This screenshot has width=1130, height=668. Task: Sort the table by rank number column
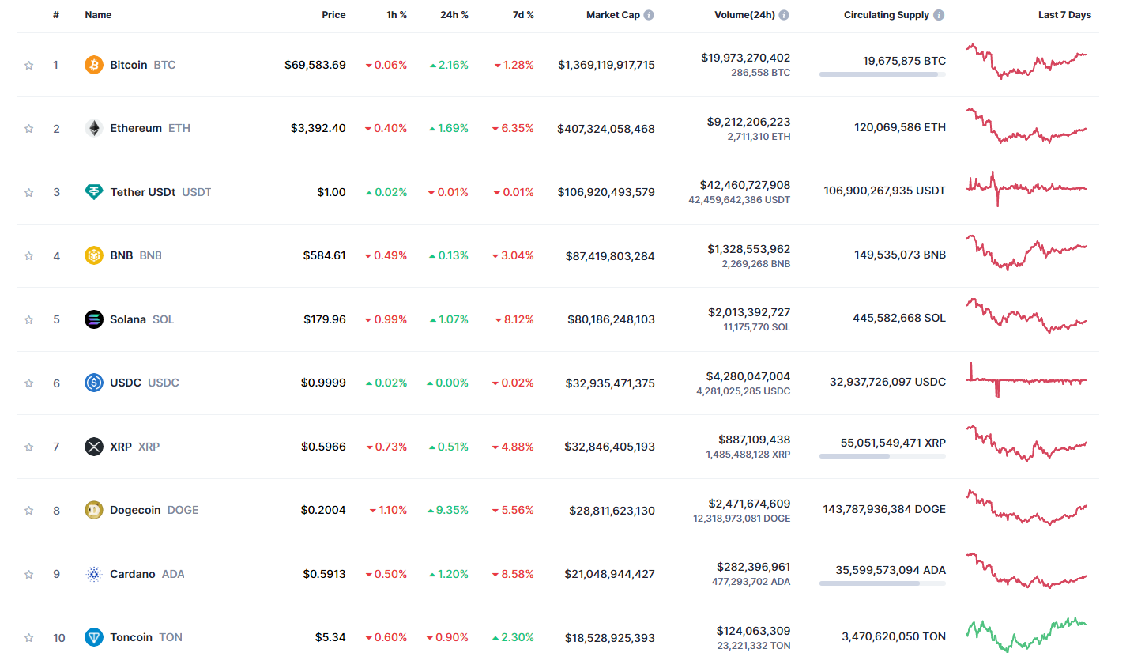tap(56, 15)
